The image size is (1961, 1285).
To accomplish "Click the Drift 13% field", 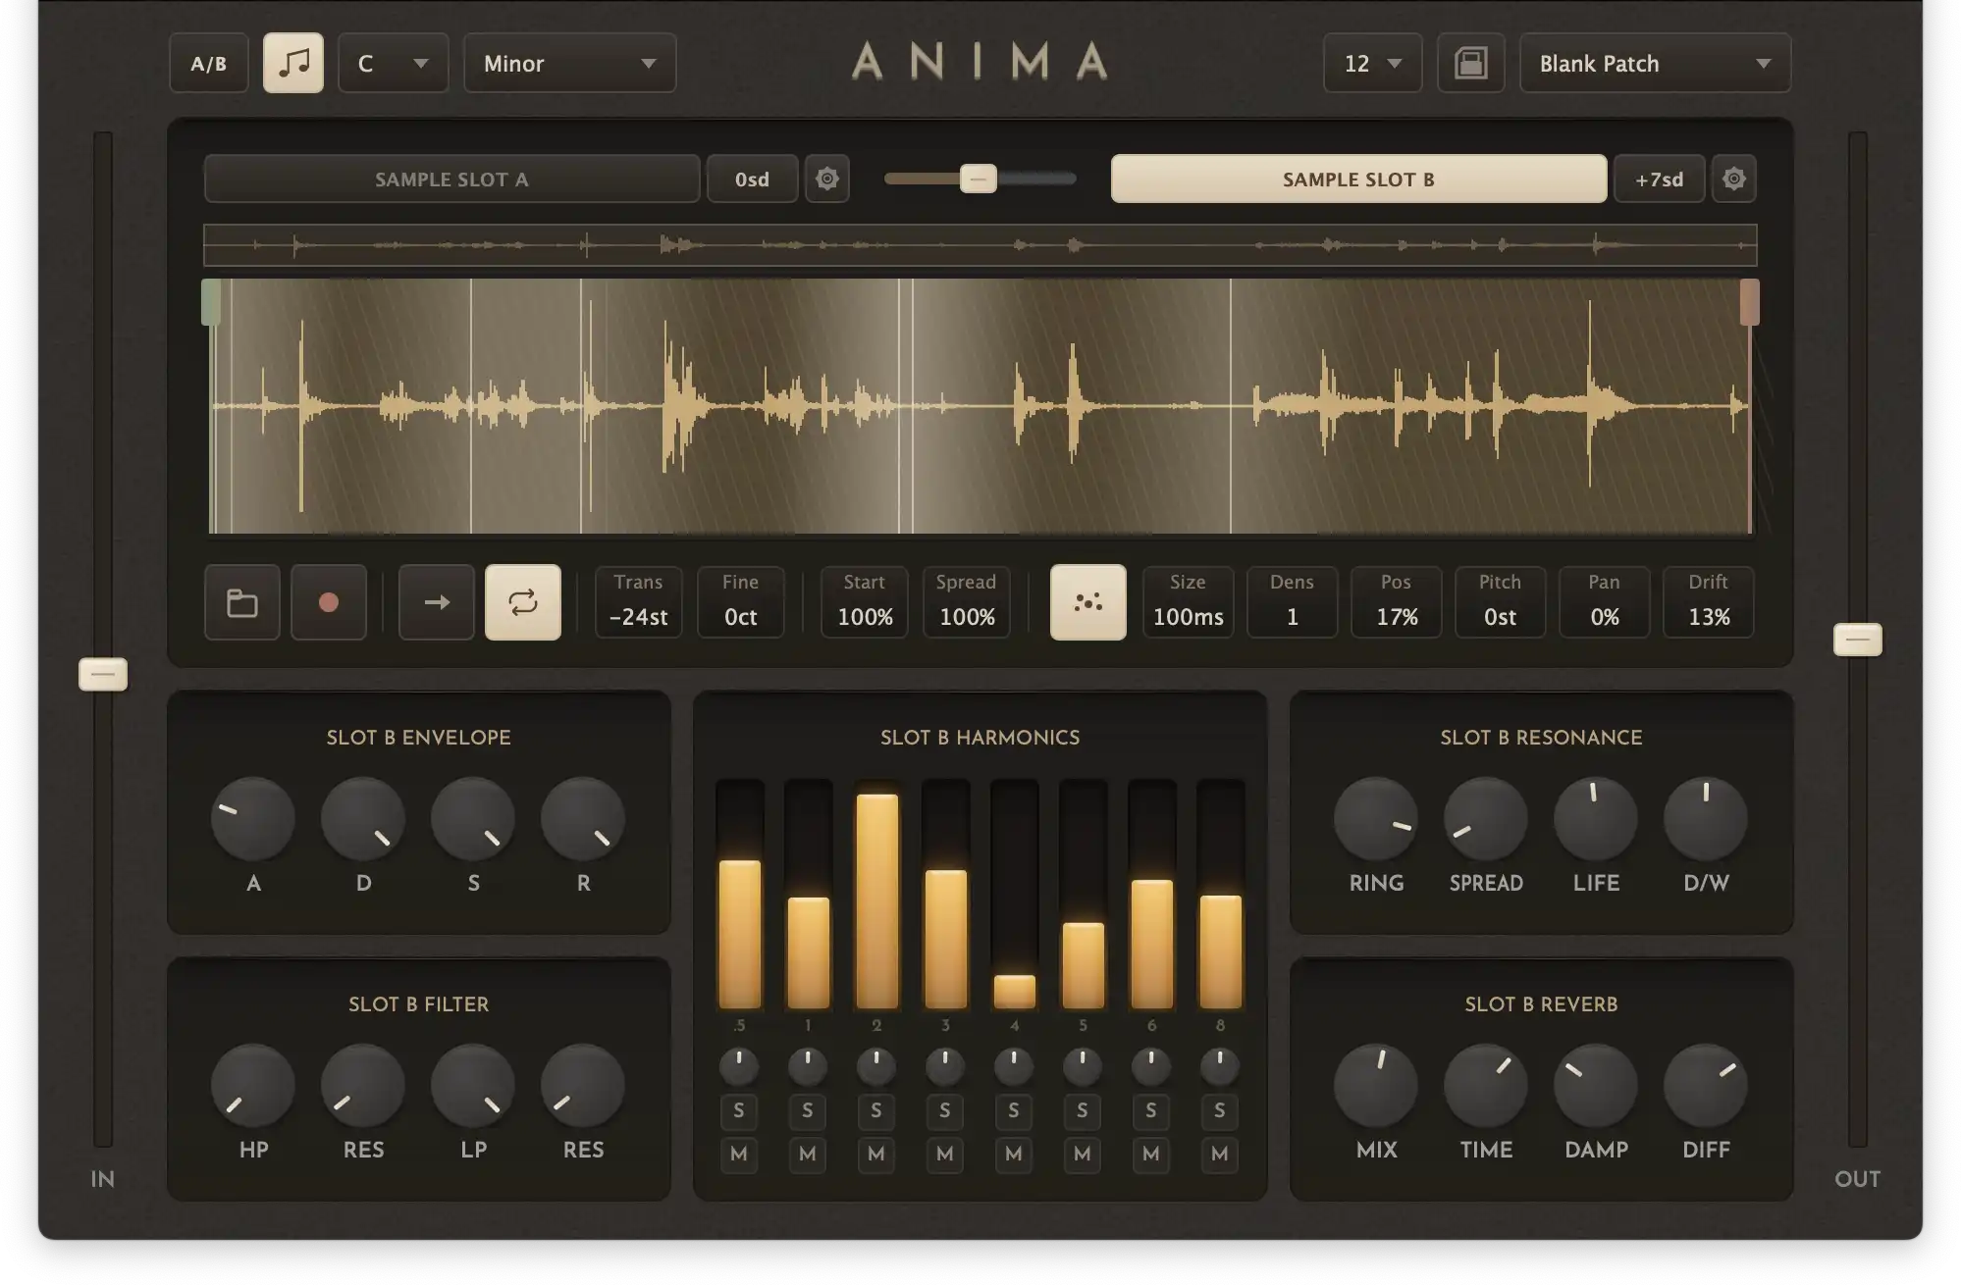I will (x=1709, y=602).
